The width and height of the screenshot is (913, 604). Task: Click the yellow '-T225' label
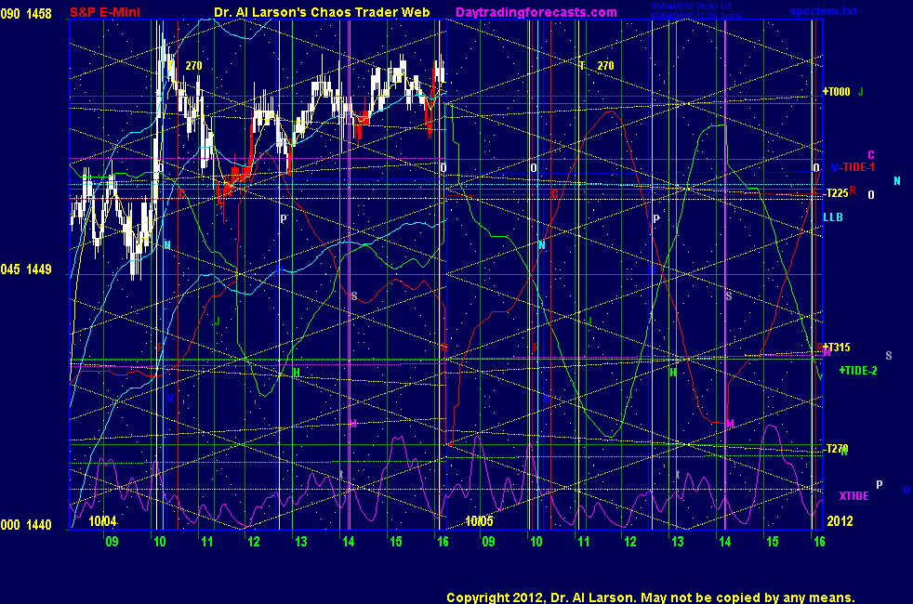(x=837, y=193)
